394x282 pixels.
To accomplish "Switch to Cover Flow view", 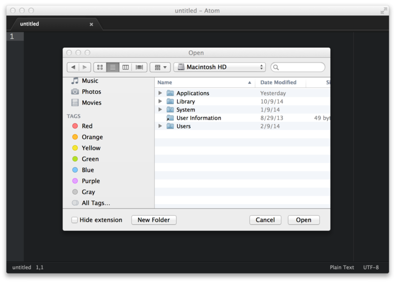I will (139, 67).
